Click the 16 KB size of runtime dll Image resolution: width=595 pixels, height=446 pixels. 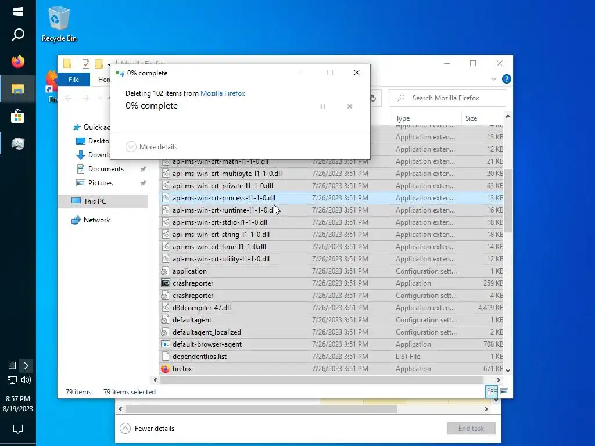tap(495, 210)
